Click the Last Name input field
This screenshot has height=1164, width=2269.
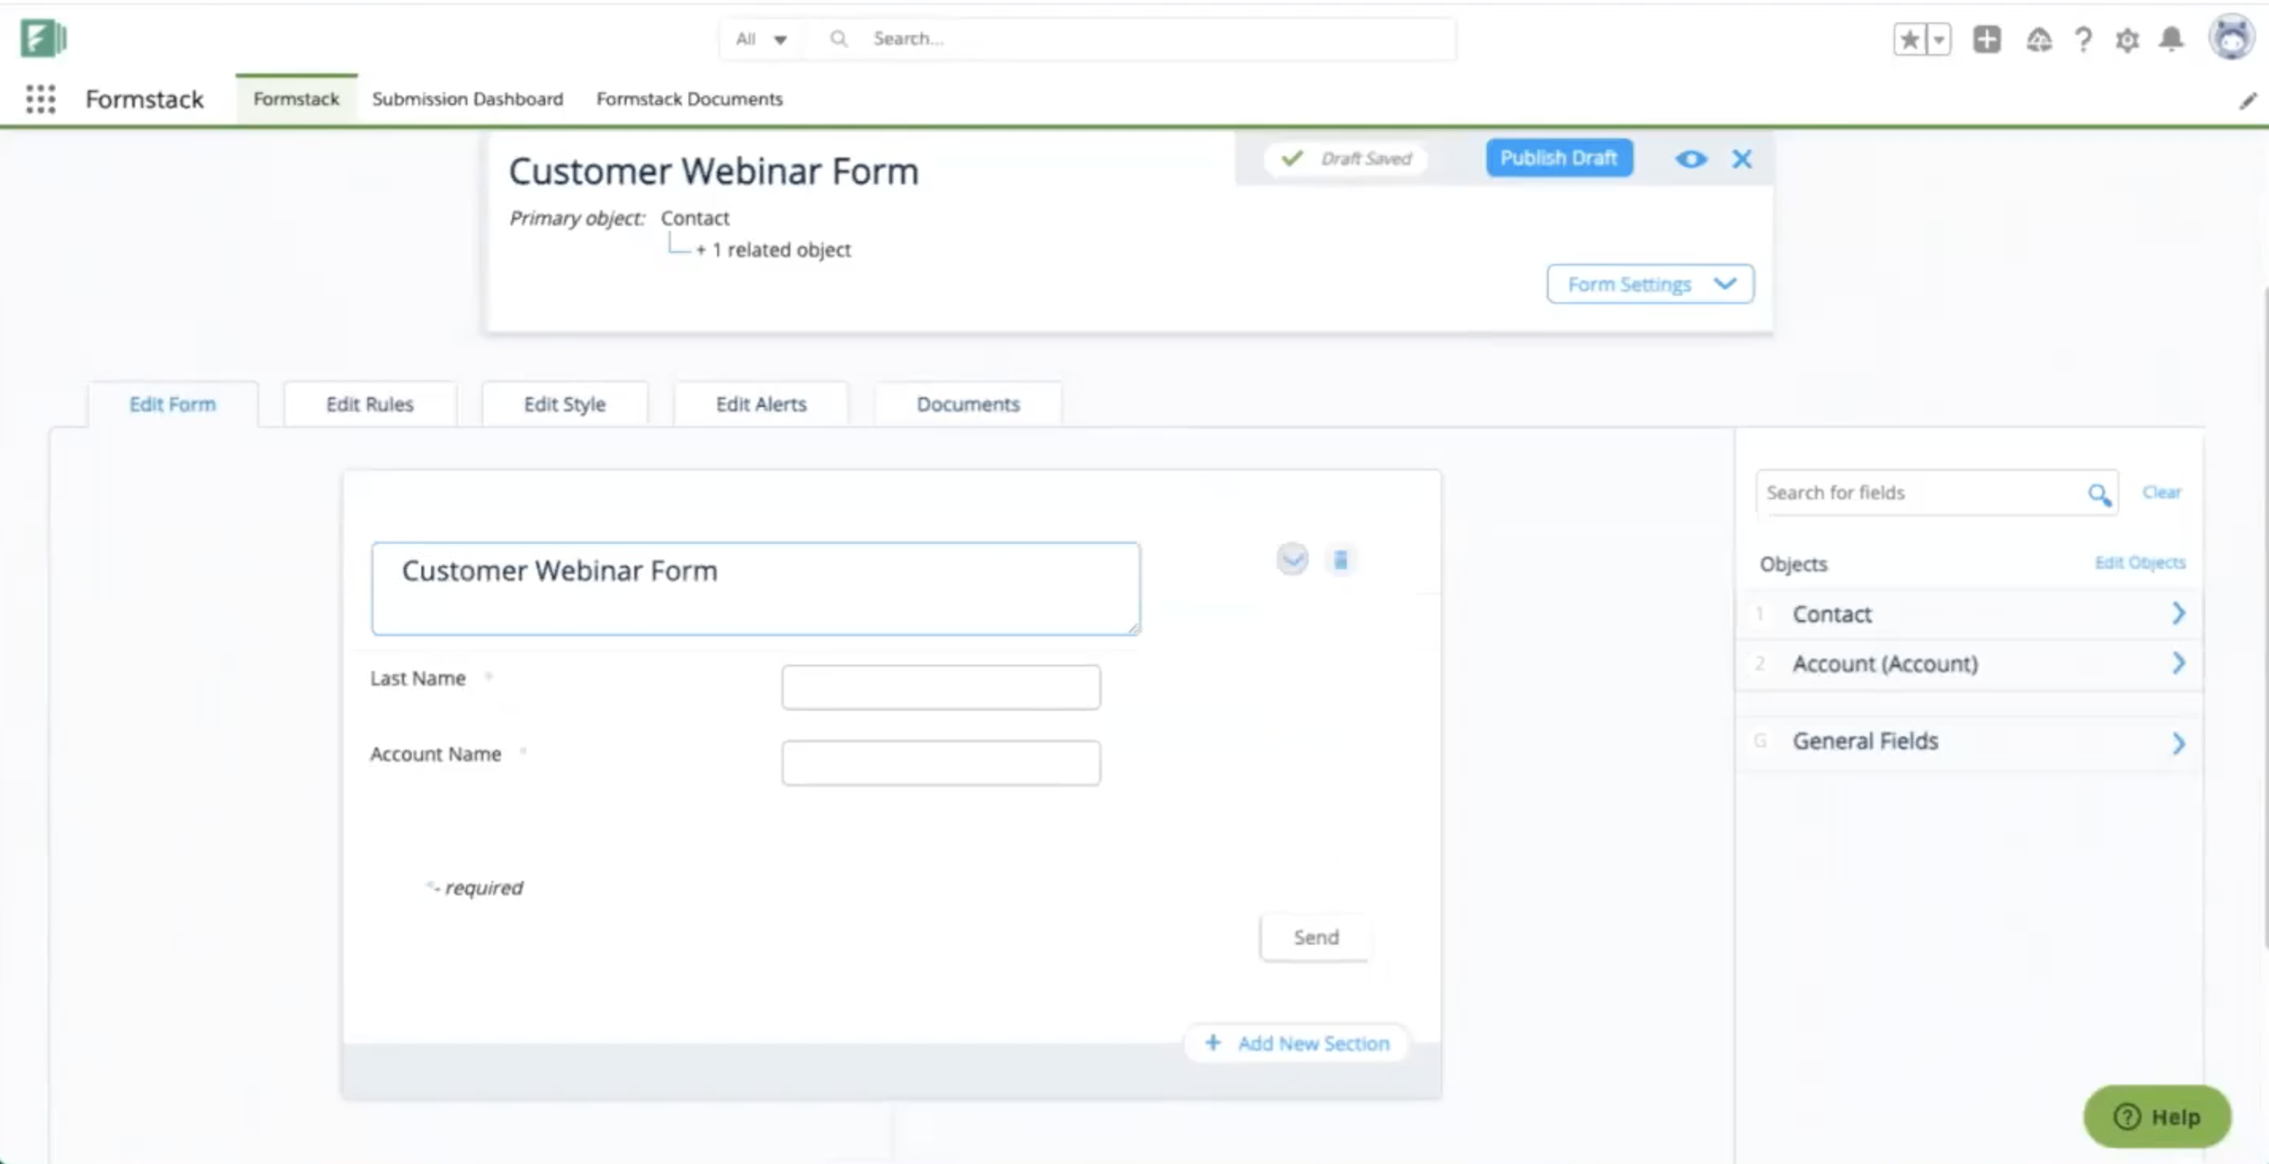click(940, 687)
